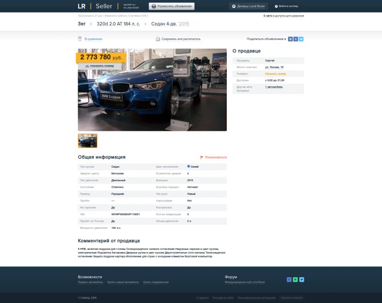This screenshot has height=303, width=382.
Task: Open the green footer social icon
Action: 295,280
